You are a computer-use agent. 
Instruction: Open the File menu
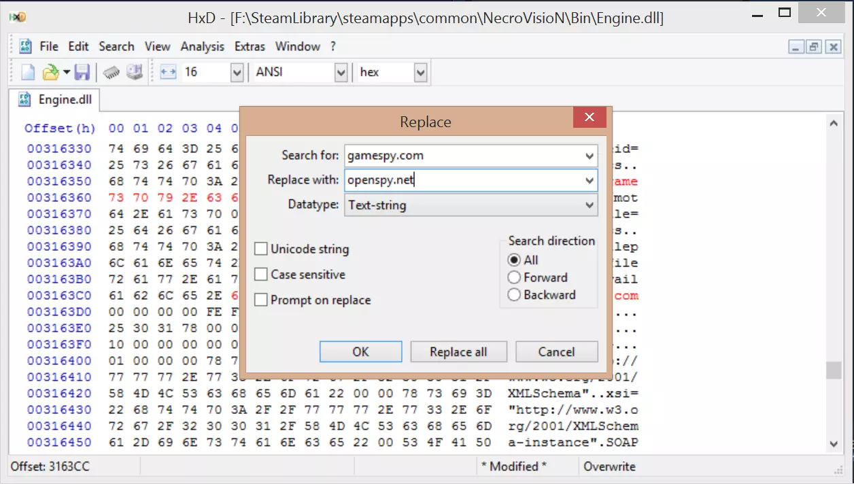[x=49, y=46]
